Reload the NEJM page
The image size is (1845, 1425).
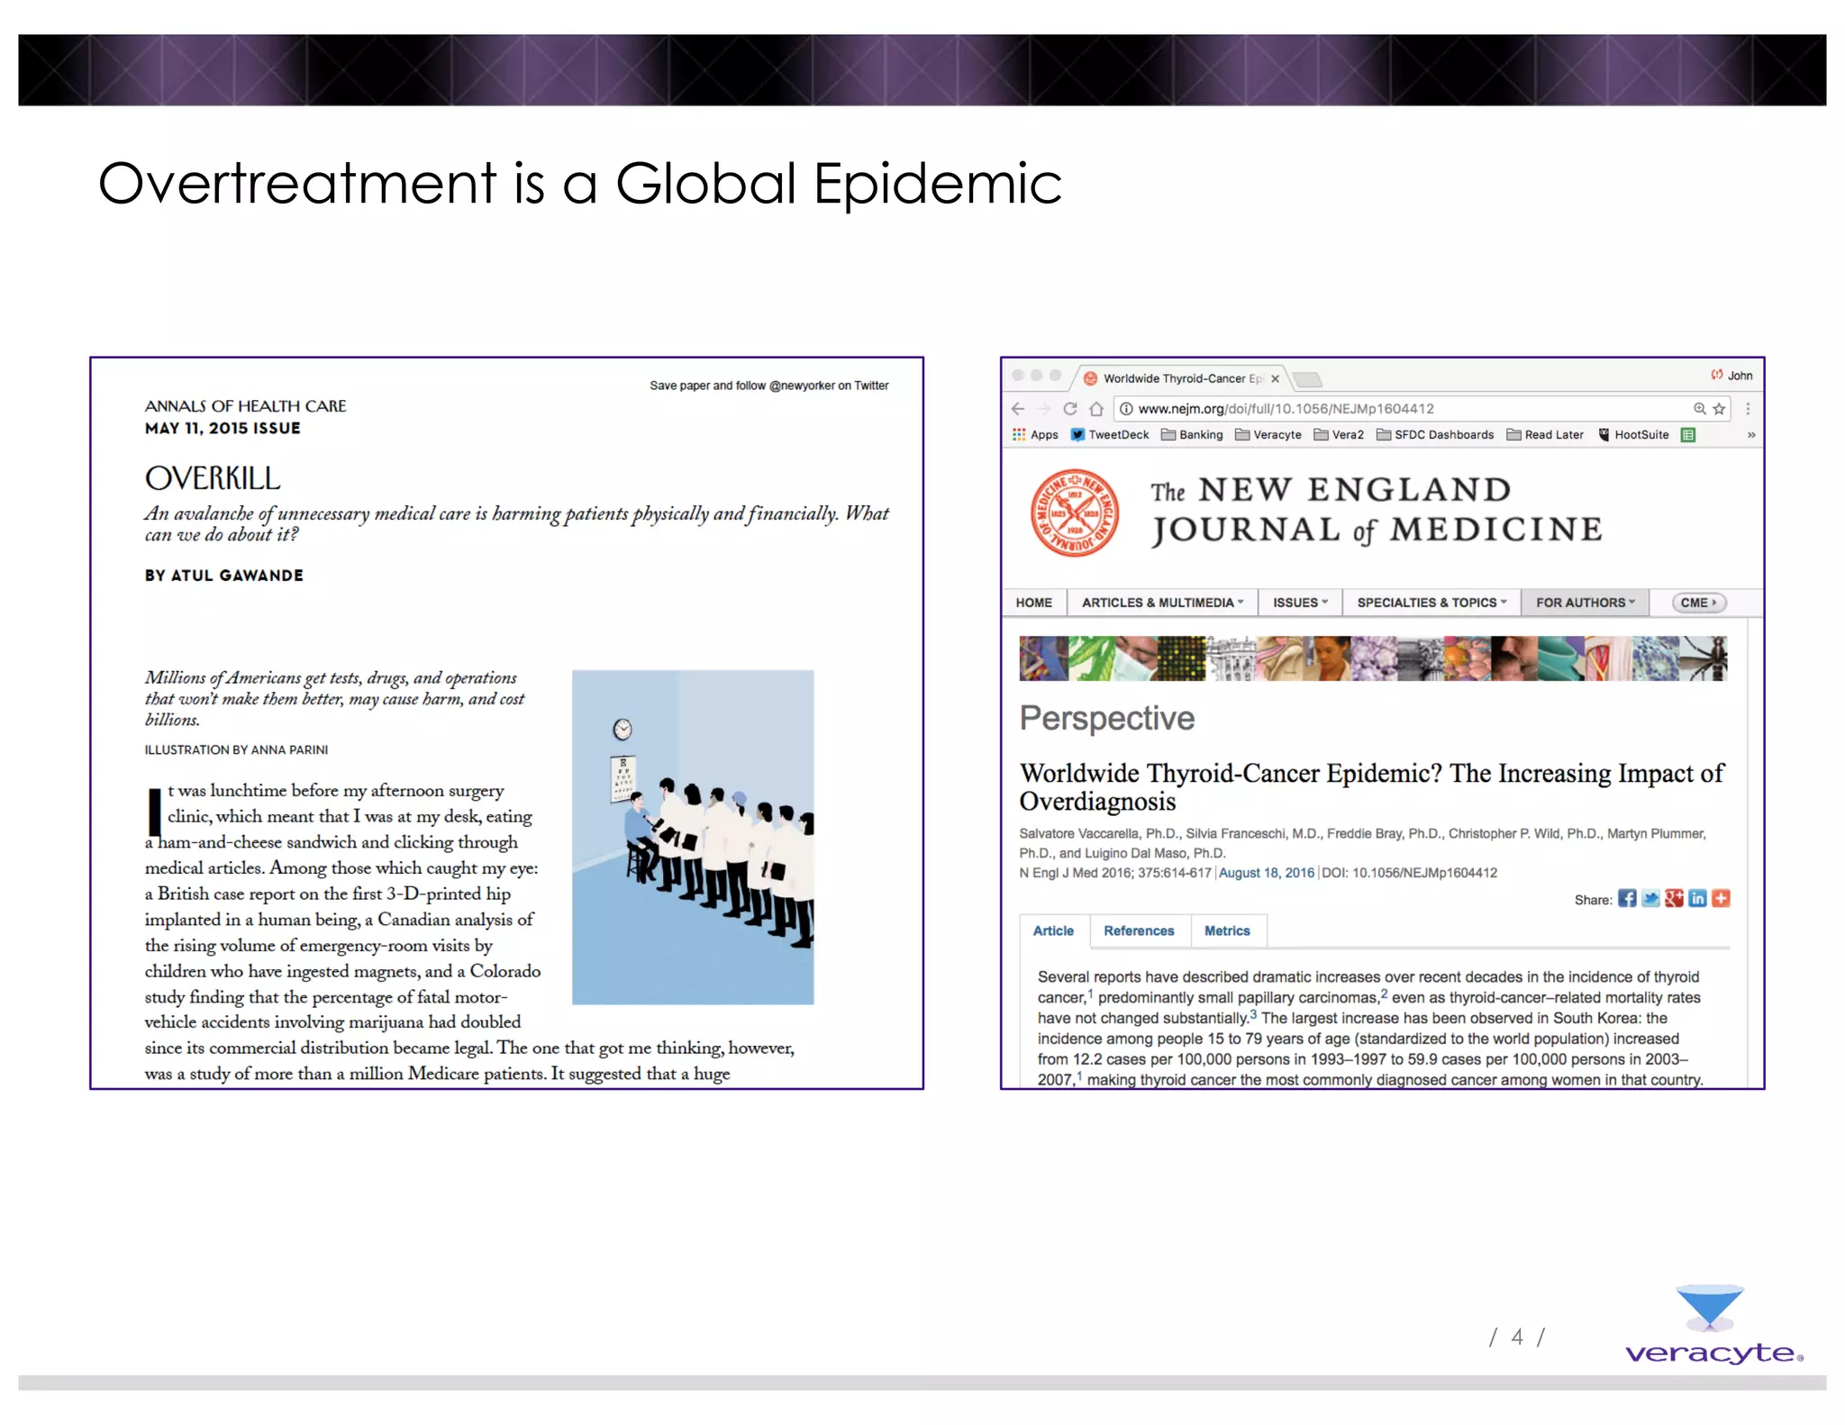click(x=1070, y=409)
